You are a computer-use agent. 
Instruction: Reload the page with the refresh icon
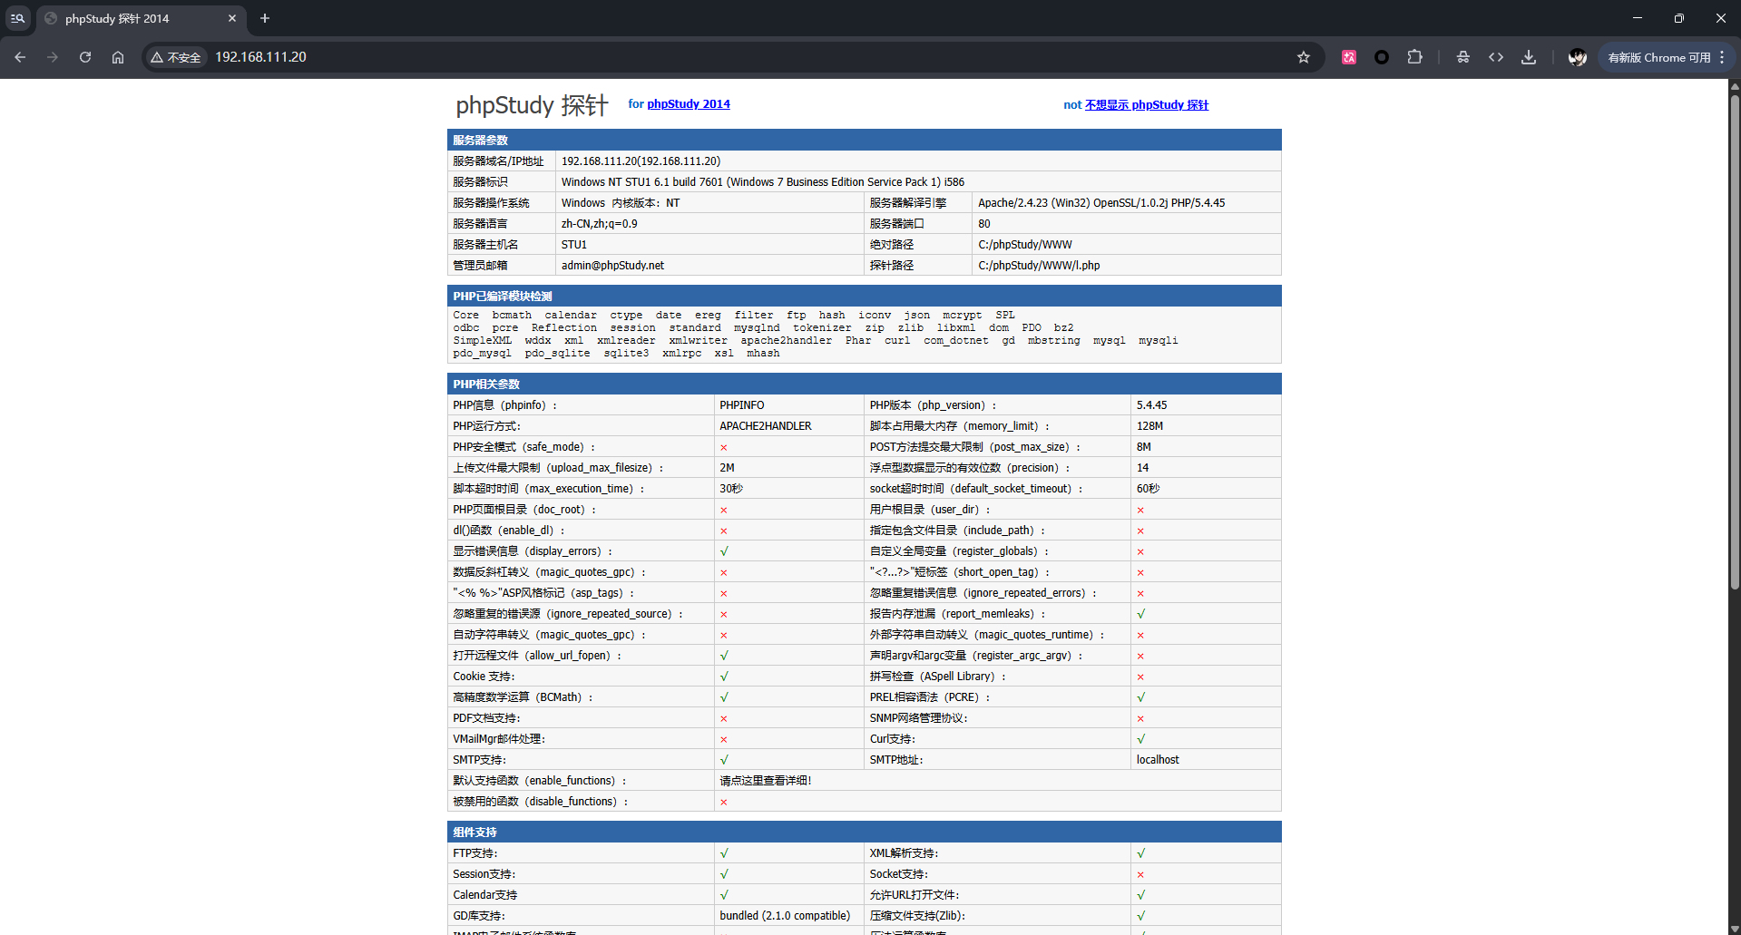85,57
